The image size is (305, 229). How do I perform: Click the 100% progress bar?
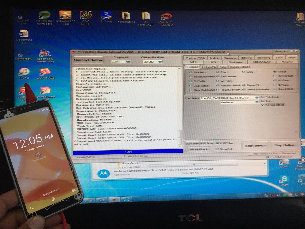coord(128,152)
